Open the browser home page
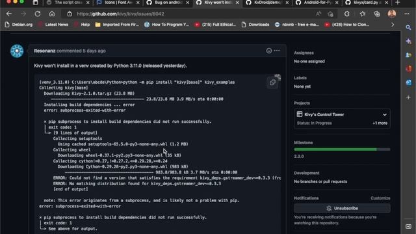Image resolution: width=416 pixels, height=234 pixels. tap(52, 14)
